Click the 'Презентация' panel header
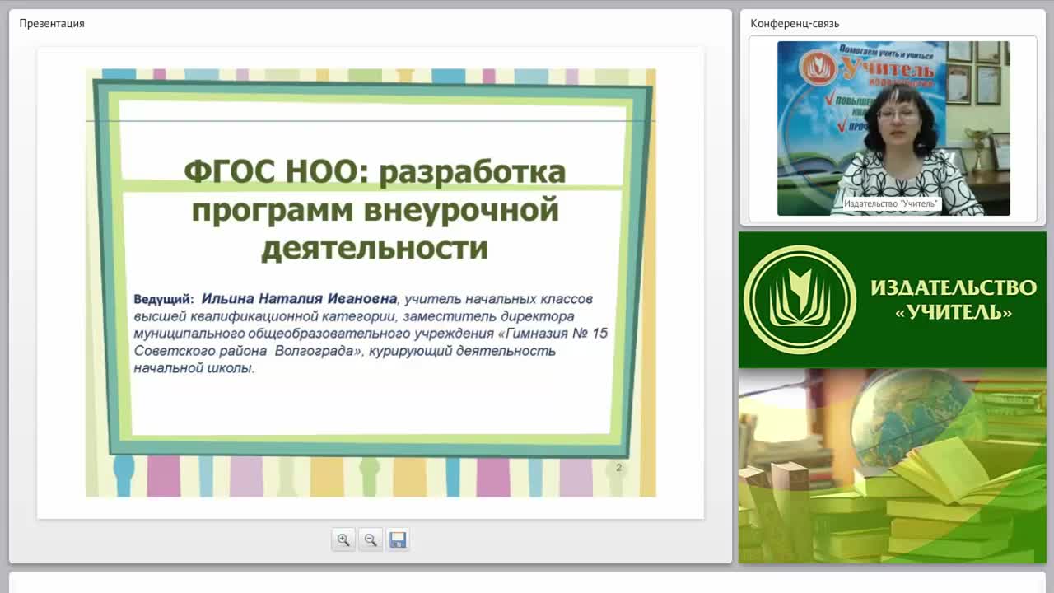Screen dimensions: 1054x593 point(52,23)
